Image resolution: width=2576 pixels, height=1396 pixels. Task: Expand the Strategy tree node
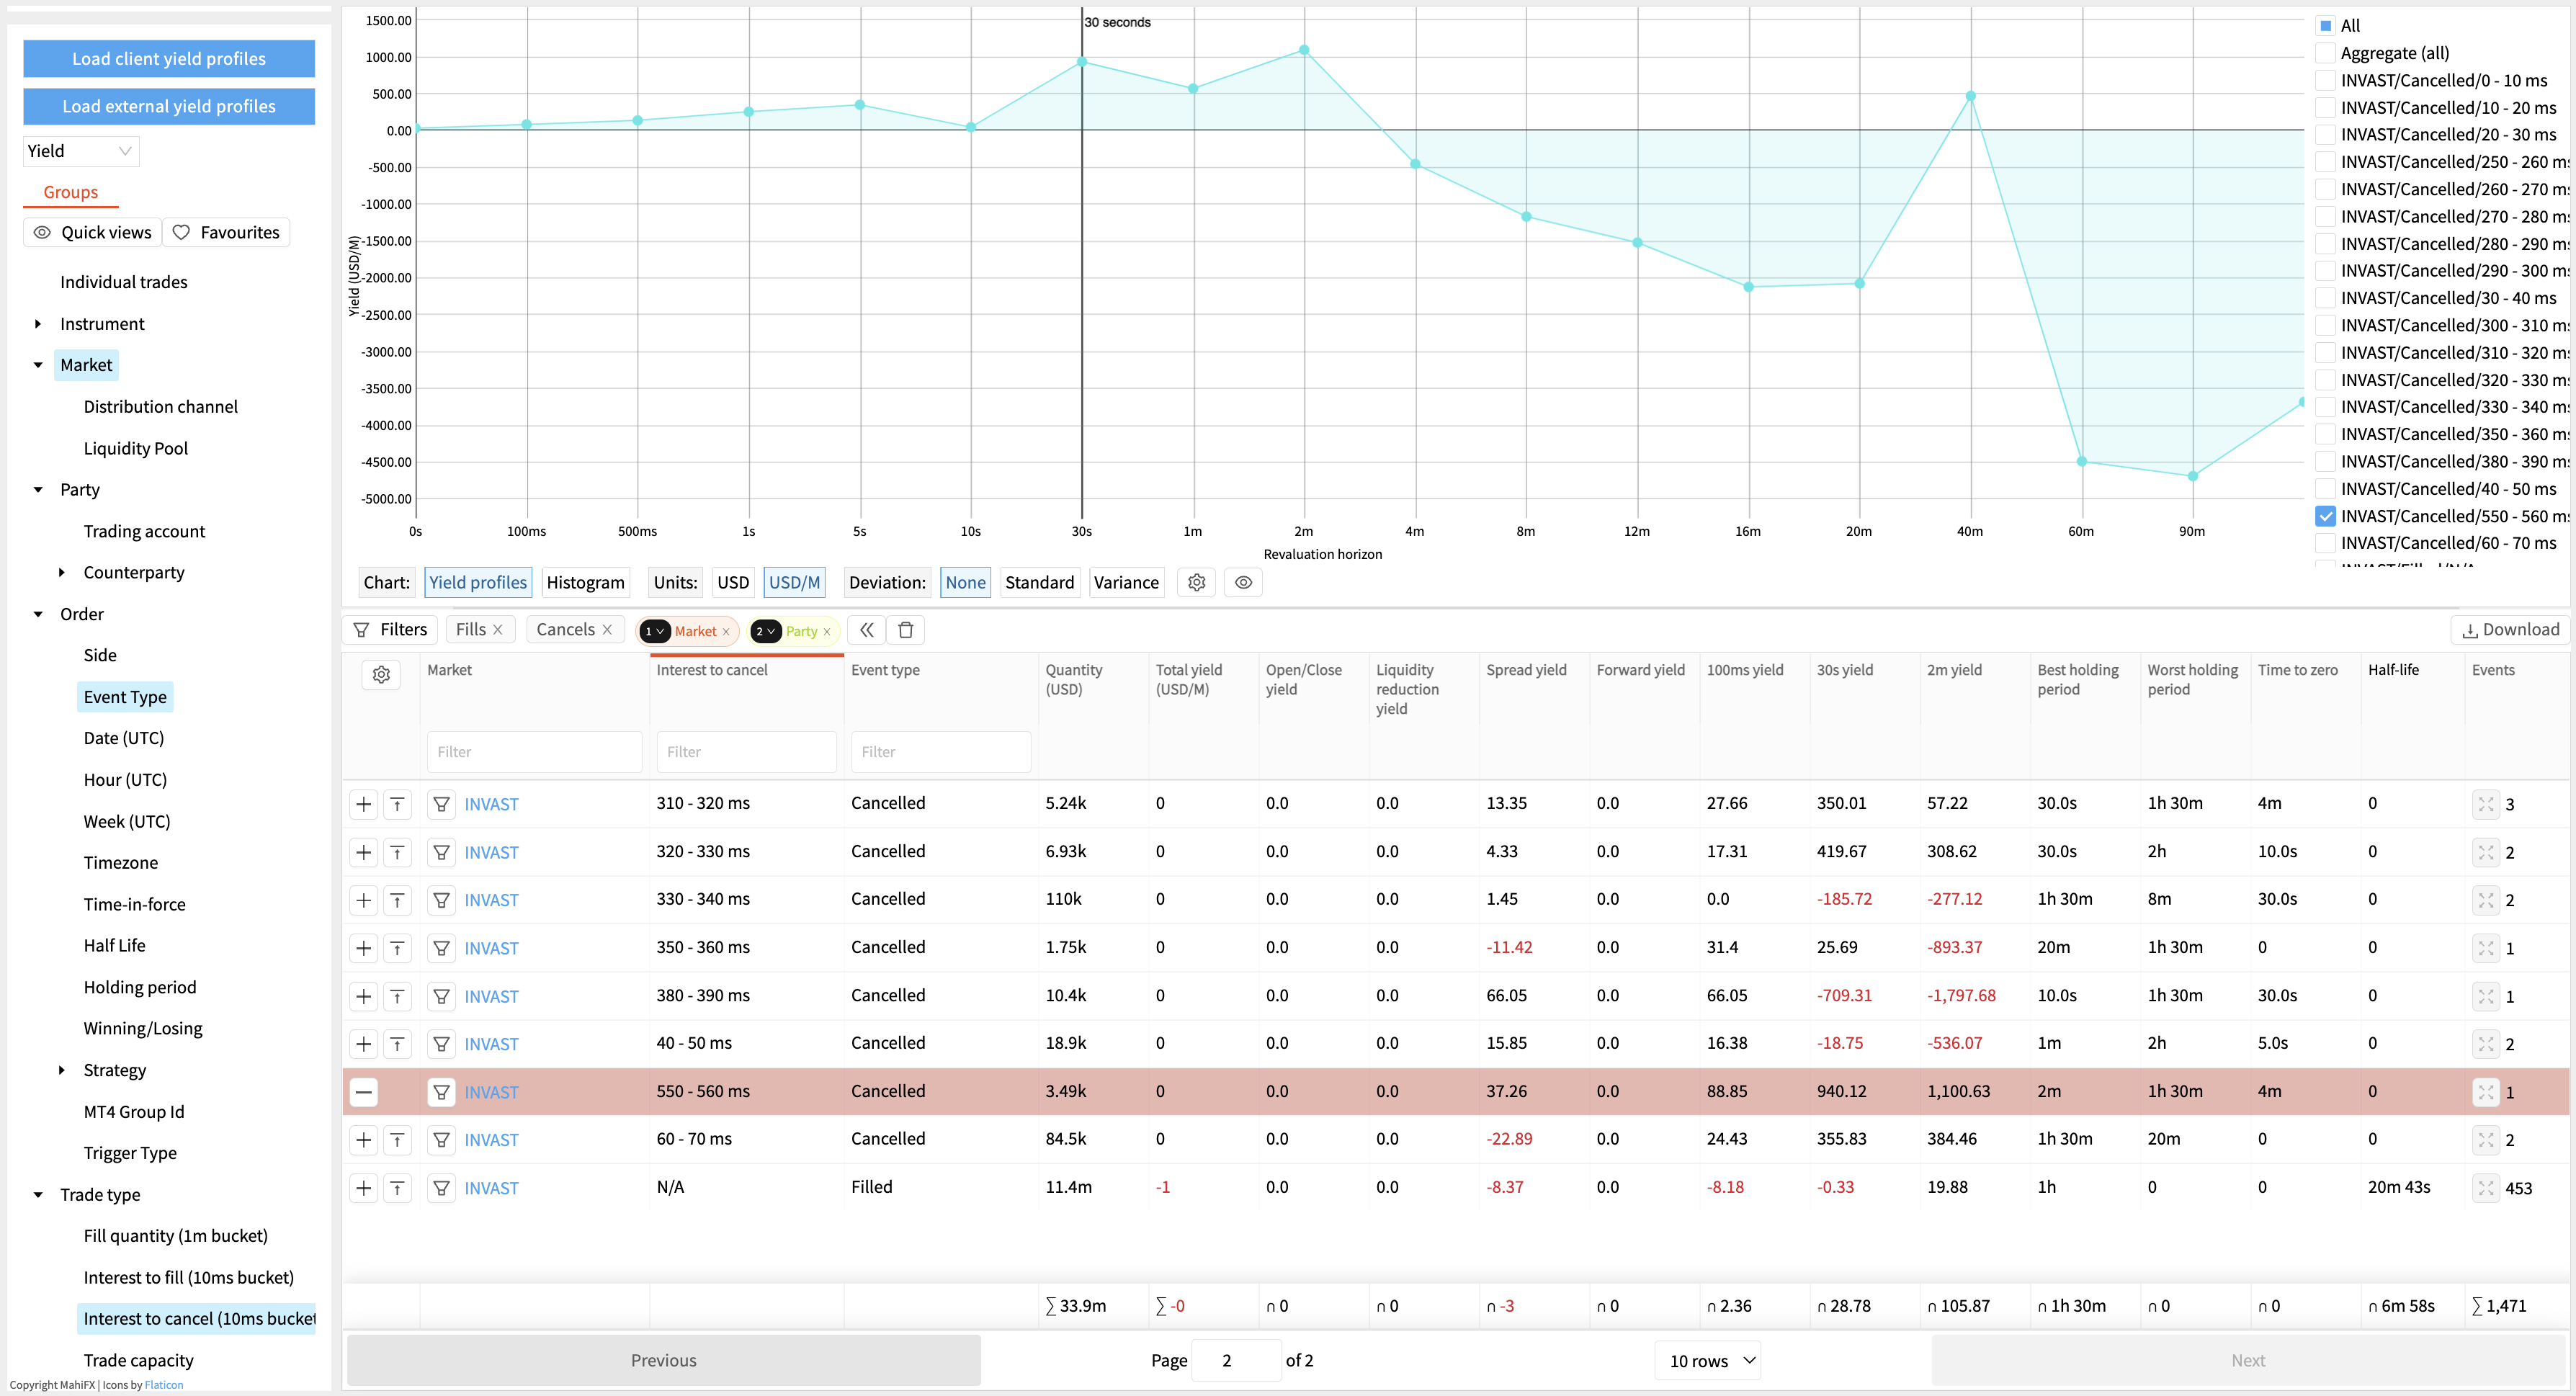(62, 1070)
